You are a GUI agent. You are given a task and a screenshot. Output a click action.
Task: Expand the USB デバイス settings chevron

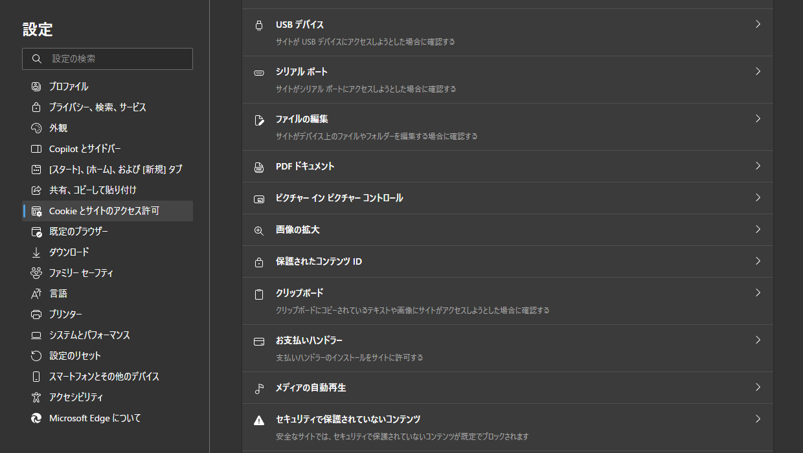click(x=758, y=24)
